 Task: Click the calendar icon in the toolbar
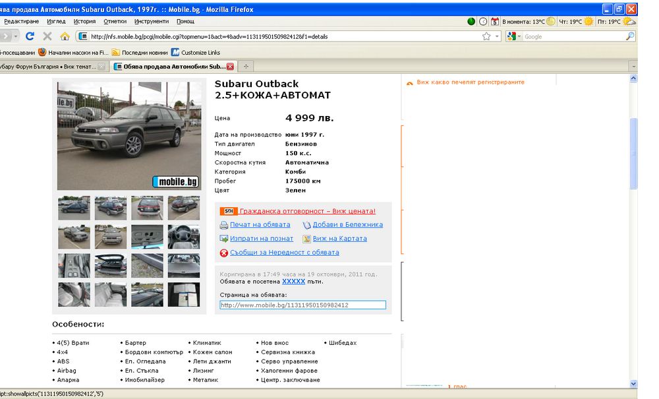[x=495, y=21]
